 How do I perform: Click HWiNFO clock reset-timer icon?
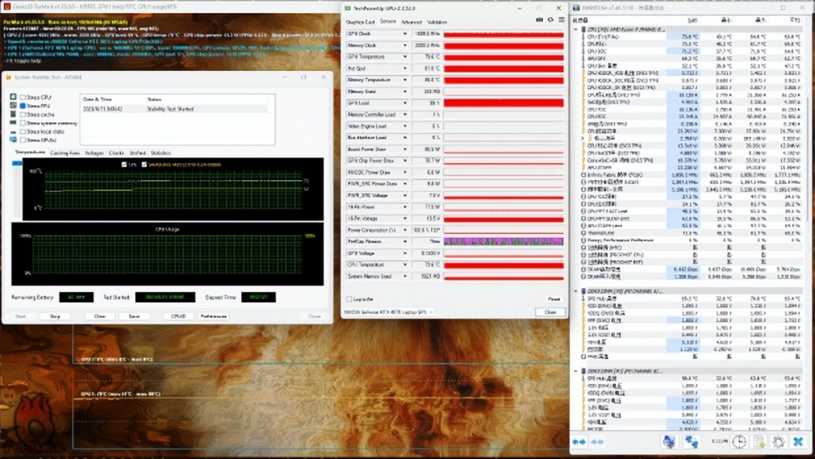(738, 442)
